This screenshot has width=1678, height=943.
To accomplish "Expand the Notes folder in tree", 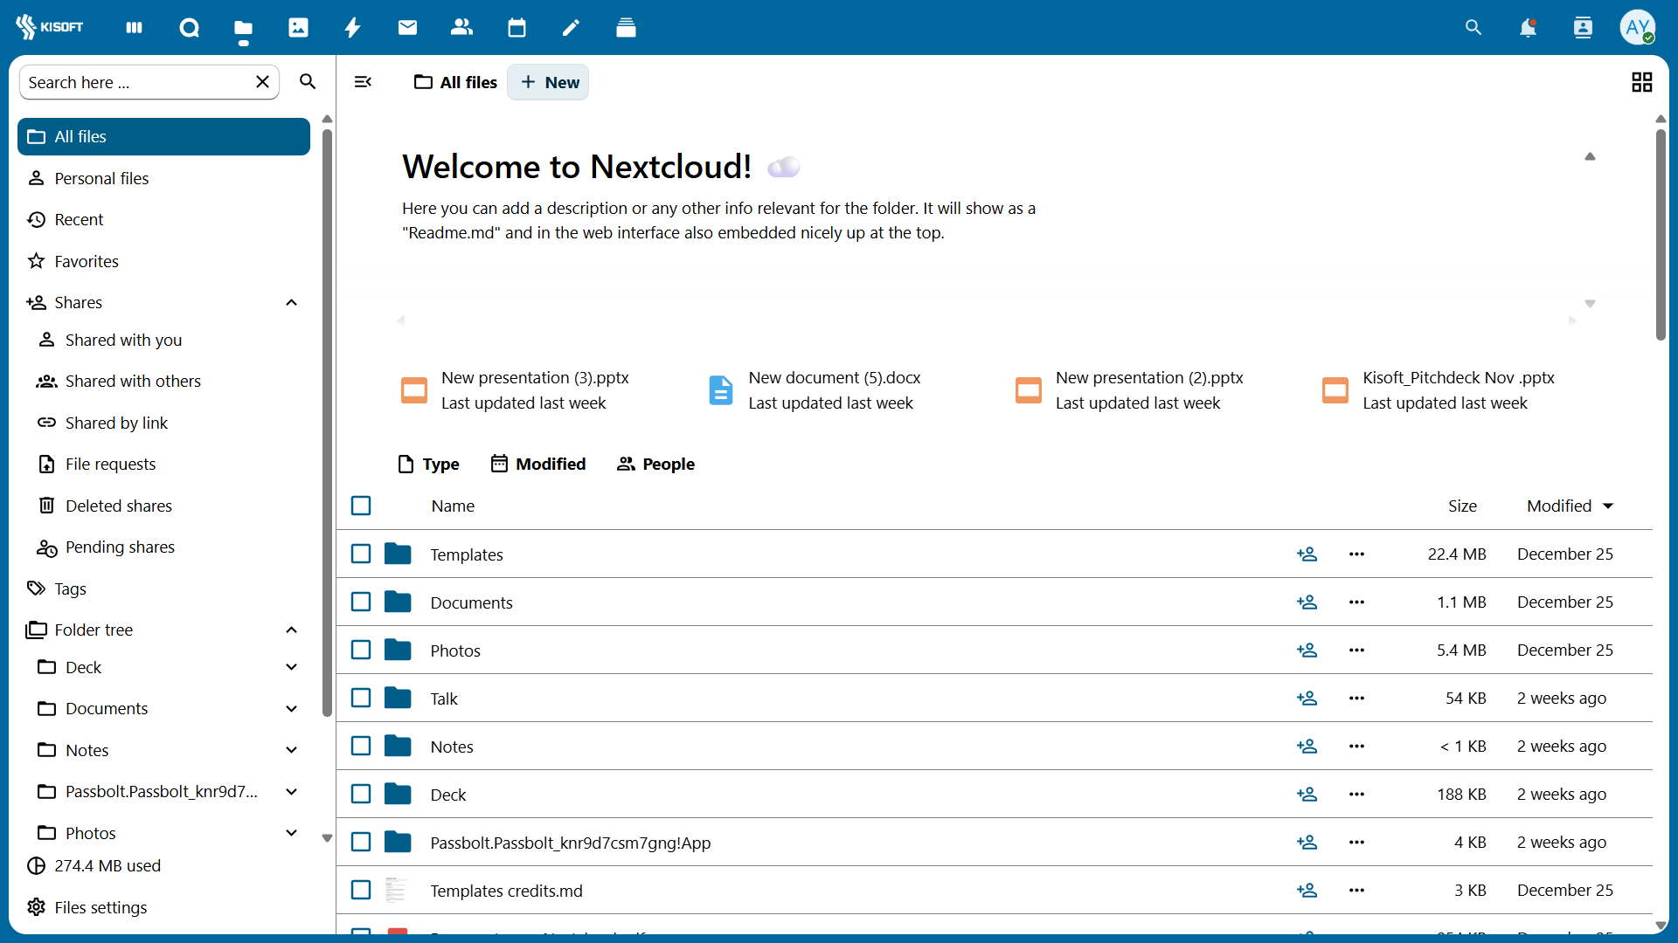I will (292, 750).
